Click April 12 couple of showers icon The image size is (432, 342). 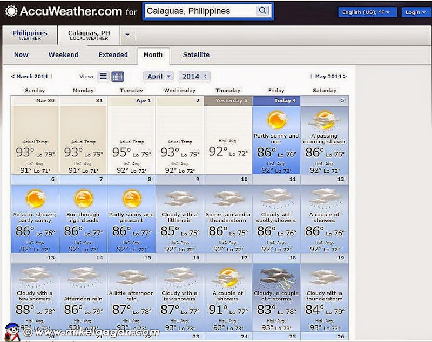click(325, 198)
